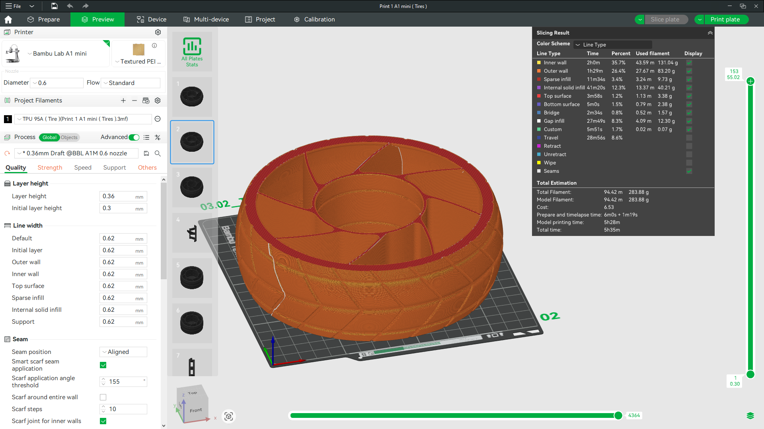Open the File menu dropdown arrow
Viewport: 764px width, 429px height.
[x=32, y=6]
